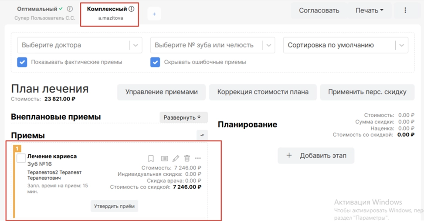Click the info icon next to Комплексный
424x221 pixels.
tap(132, 9)
